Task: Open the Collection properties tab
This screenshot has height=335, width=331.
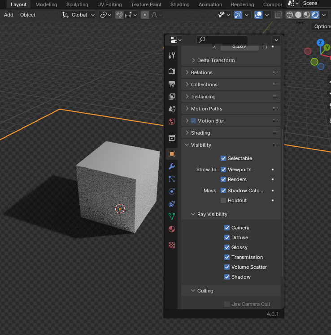Action: [172, 138]
